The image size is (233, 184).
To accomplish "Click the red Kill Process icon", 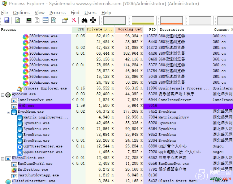I will [x=74, y=20].
